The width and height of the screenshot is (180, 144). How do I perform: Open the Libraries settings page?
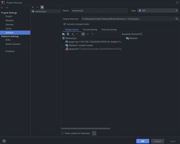click(9, 25)
